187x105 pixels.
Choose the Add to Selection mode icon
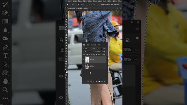81,5
